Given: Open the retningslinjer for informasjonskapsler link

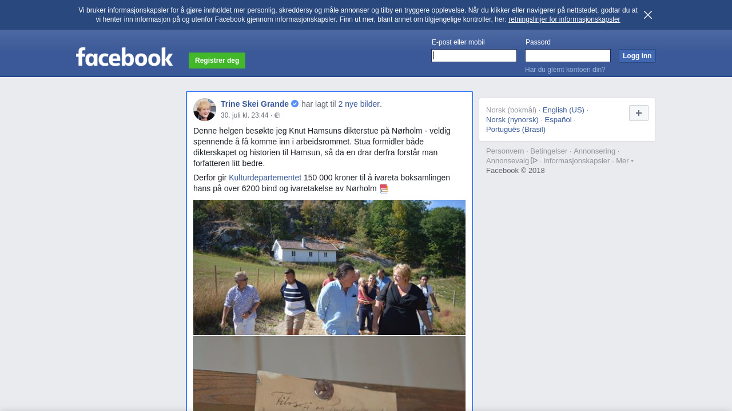Looking at the screenshot, I should coord(564,19).
